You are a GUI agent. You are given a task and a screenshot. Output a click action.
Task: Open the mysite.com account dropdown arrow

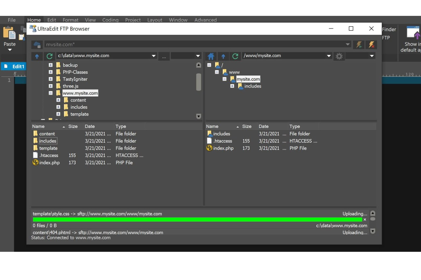click(x=348, y=45)
